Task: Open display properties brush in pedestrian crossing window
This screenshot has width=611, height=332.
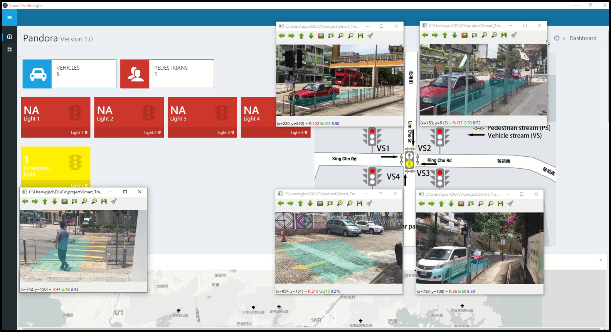Action: pyautogui.click(x=114, y=201)
